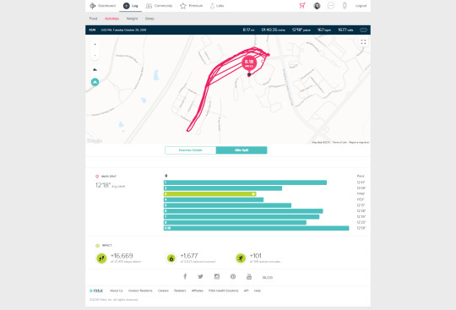456x310 pixels.
Task: Click the star icon on mile 3 bar
Action: (253, 194)
